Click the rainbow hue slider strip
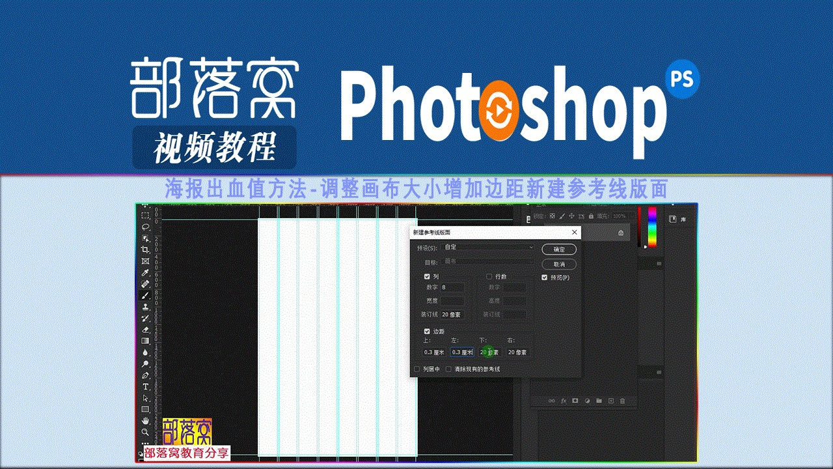This screenshot has width=833, height=469. pos(651,227)
